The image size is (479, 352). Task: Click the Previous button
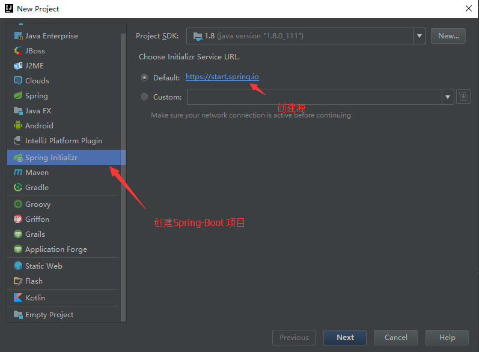coord(294,338)
